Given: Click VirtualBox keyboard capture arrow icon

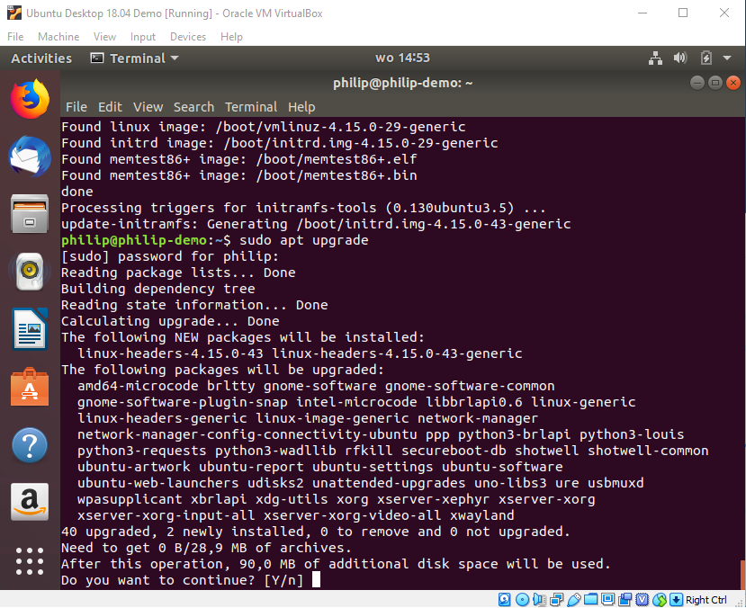Looking at the screenshot, I should coord(676,600).
